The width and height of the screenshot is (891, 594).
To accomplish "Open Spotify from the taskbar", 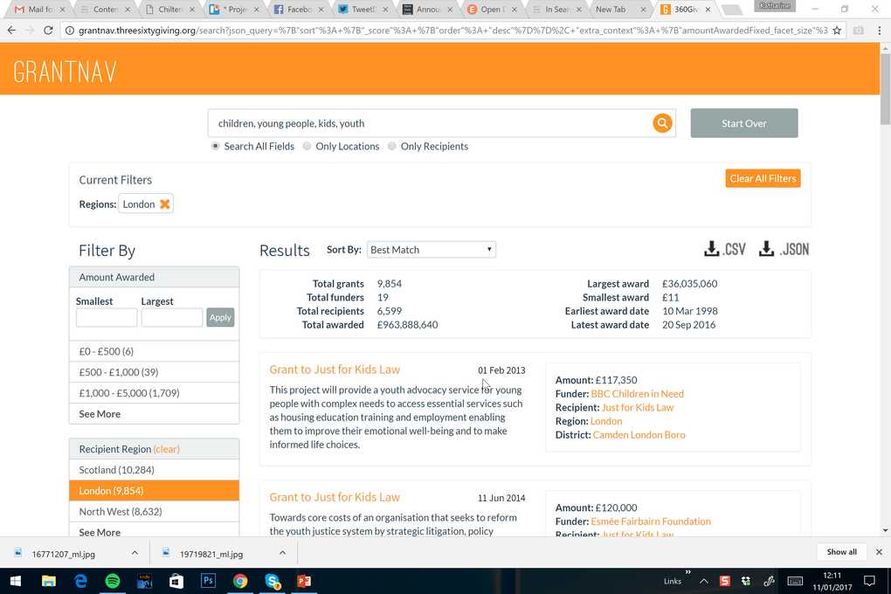I will (113, 581).
